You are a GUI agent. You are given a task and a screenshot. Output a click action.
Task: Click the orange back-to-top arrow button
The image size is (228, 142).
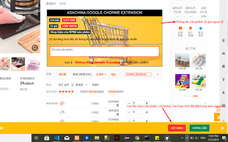217,117
